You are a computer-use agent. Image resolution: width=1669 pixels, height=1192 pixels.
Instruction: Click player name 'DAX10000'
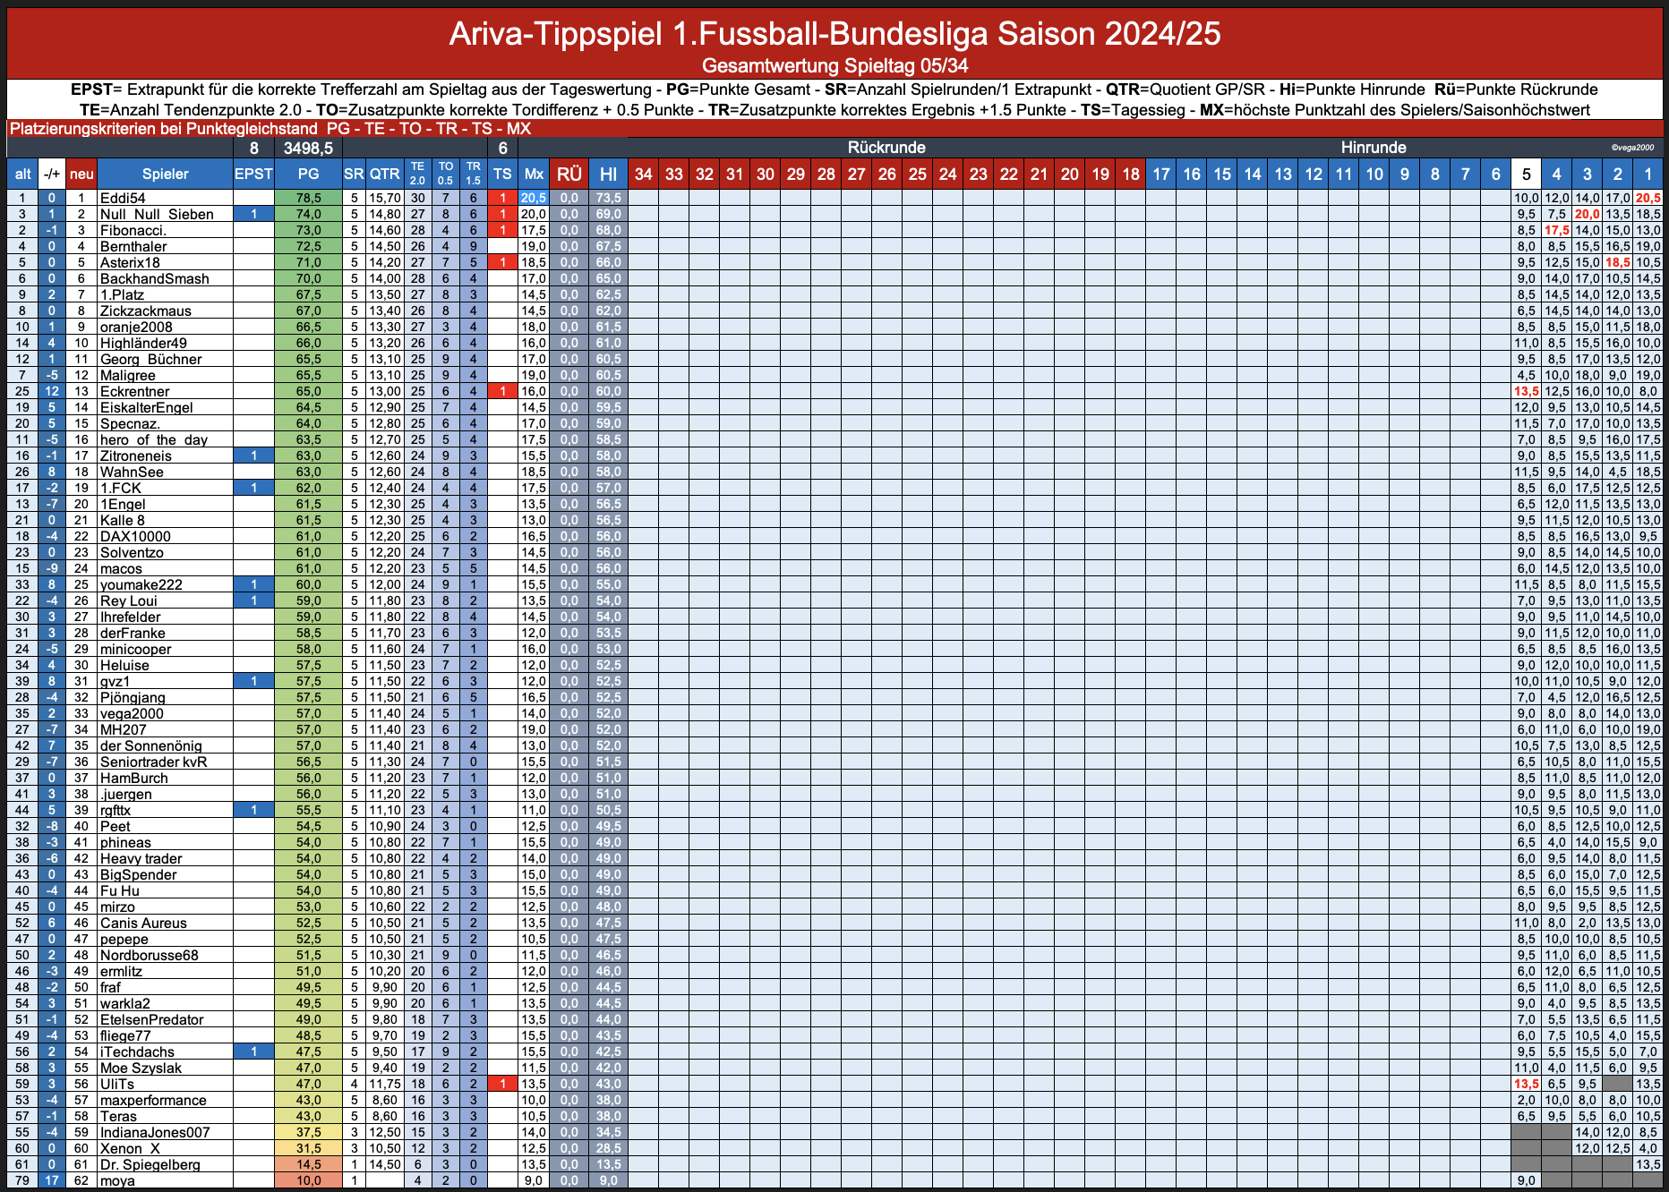click(x=135, y=536)
